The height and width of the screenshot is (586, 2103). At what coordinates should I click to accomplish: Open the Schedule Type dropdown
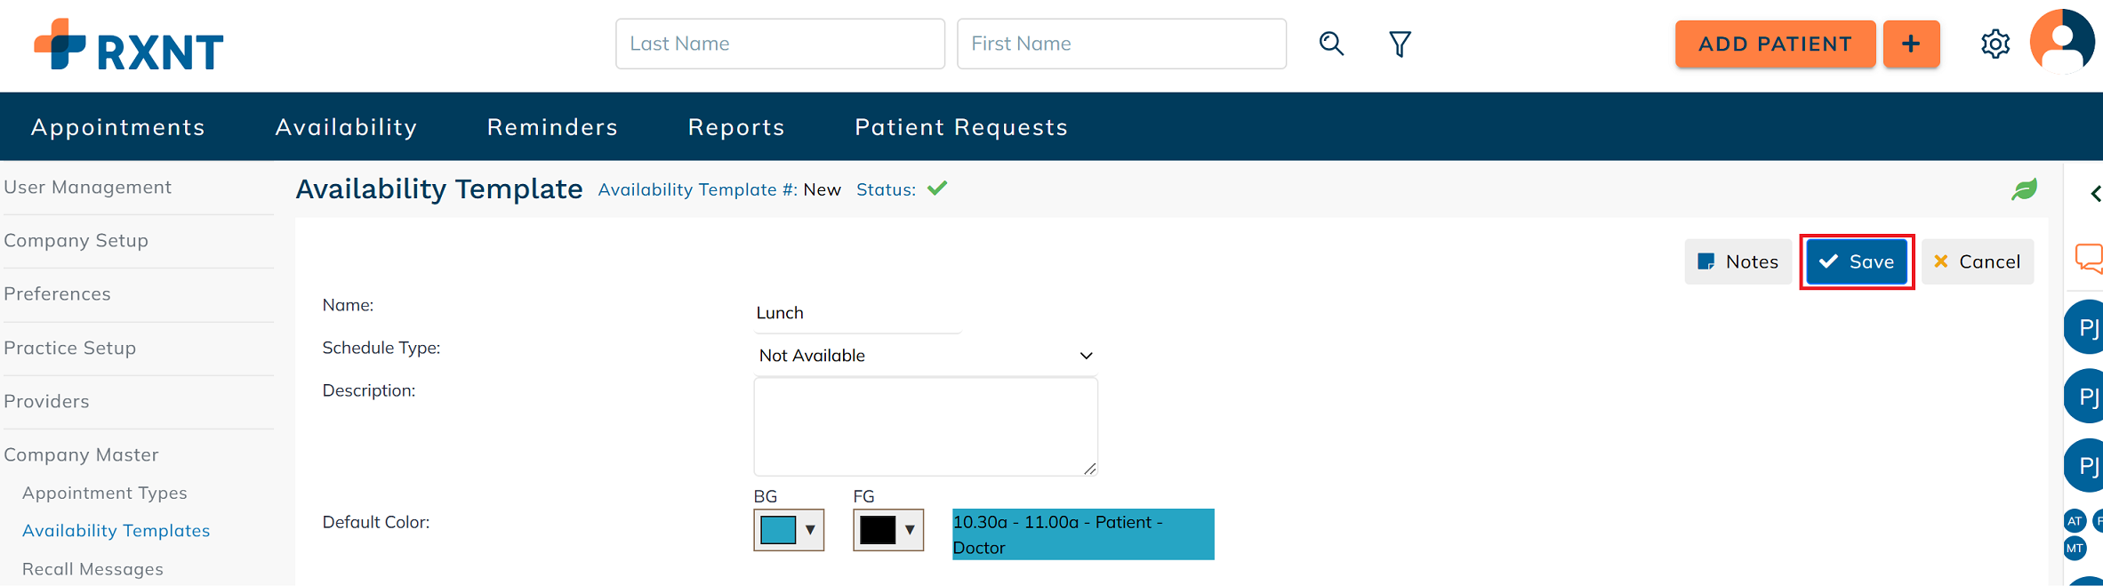coord(925,356)
